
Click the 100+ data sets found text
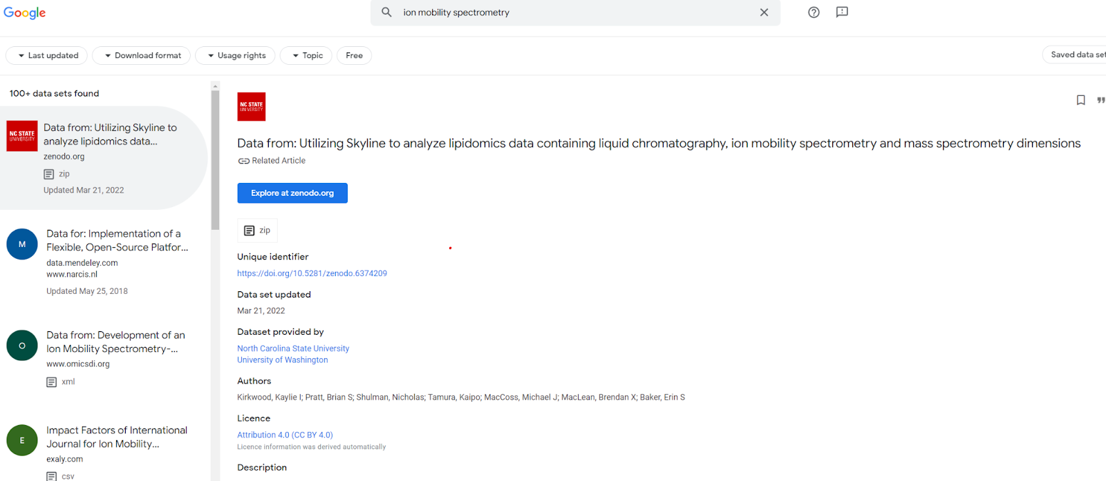[54, 93]
